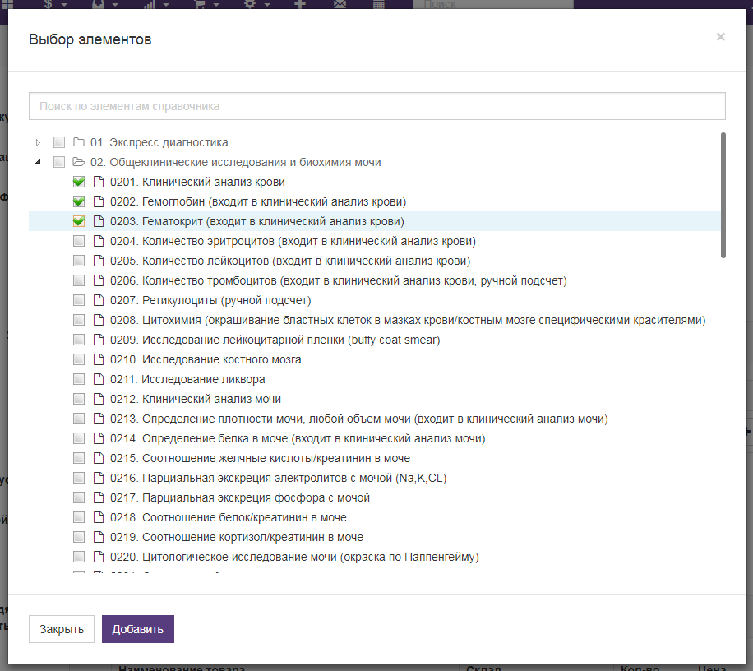The image size is (753, 671).
Task: Click the open folder icon of 02. Общеклинические исследования
Action: [79, 162]
